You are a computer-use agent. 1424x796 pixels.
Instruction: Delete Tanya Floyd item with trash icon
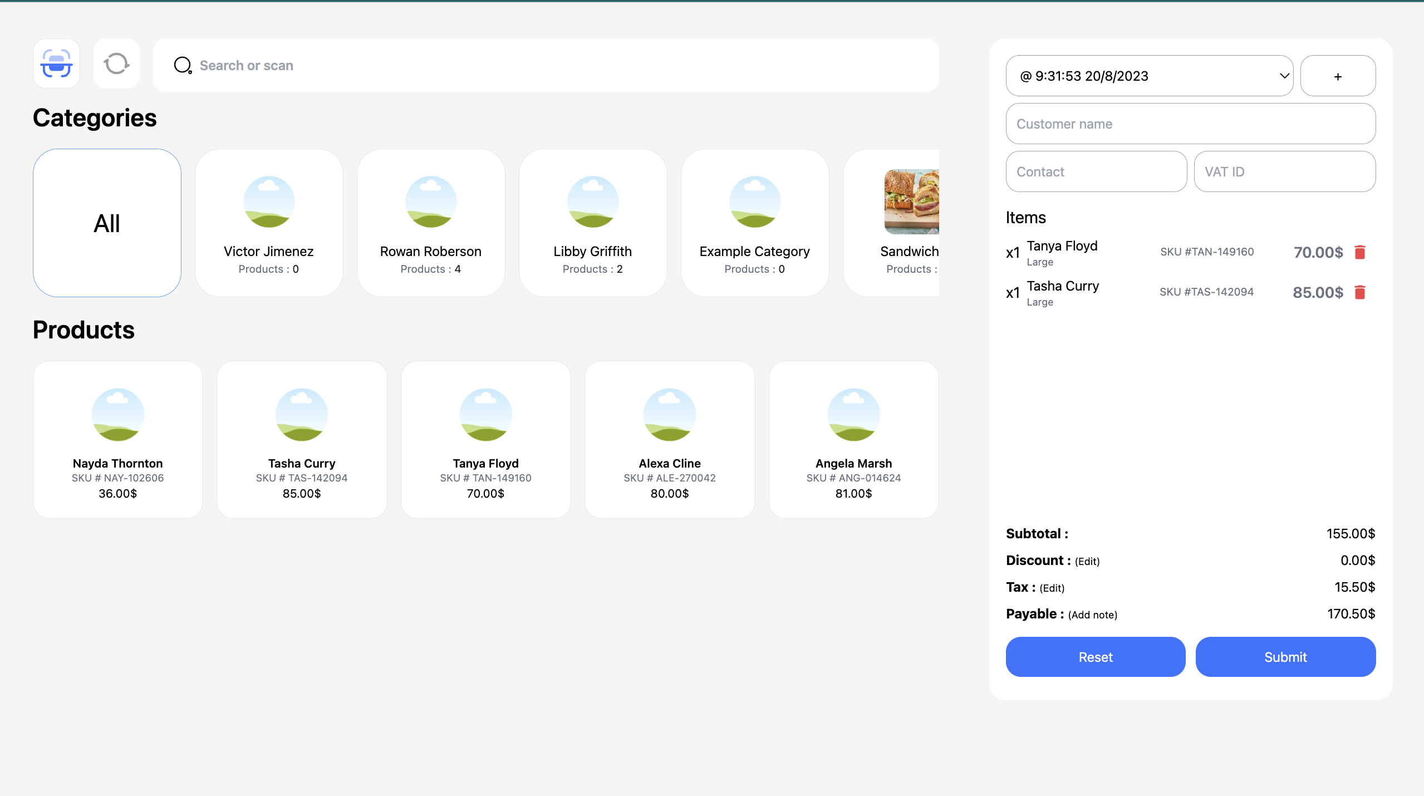coord(1359,252)
